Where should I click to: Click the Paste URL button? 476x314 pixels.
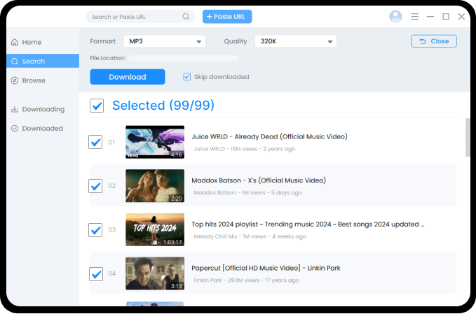pyautogui.click(x=227, y=17)
